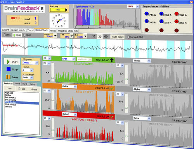Open the 3D games Demo dropdown

[x=37, y=63]
